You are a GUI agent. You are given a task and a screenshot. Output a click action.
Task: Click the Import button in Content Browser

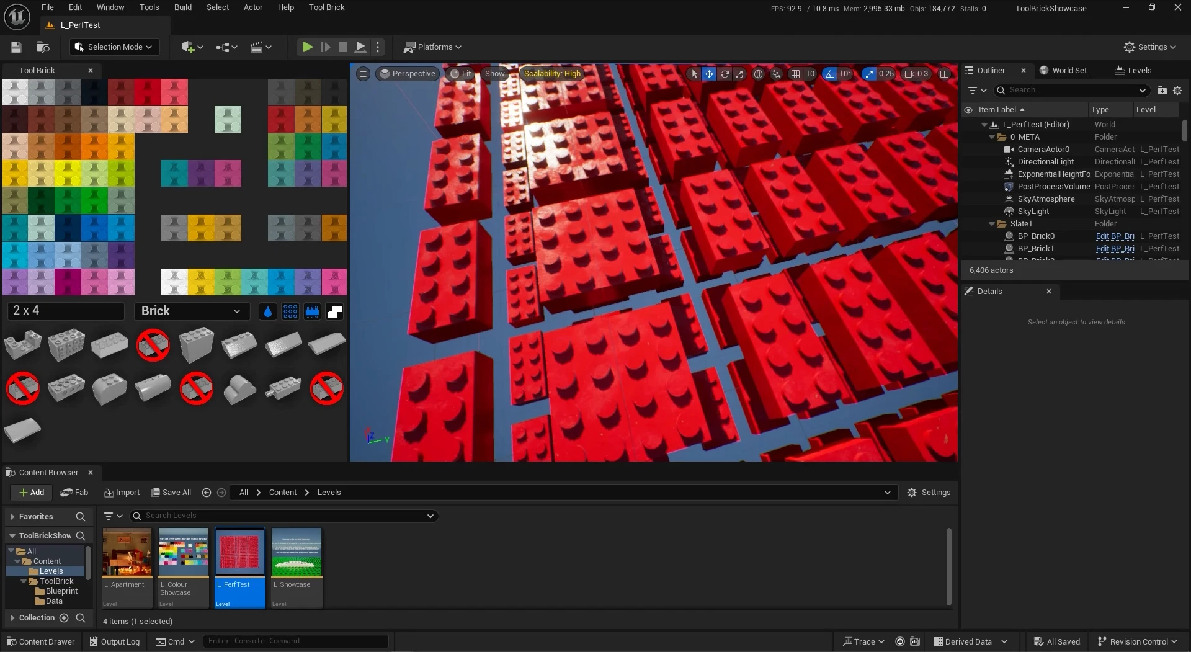pyautogui.click(x=122, y=493)
